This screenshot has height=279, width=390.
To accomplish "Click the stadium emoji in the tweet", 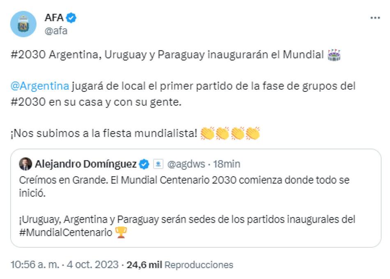I will pos(335,54).
